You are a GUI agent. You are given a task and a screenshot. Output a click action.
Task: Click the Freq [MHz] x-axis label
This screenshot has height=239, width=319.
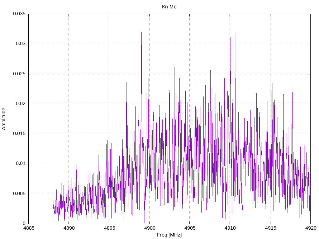tap(169, 235)
